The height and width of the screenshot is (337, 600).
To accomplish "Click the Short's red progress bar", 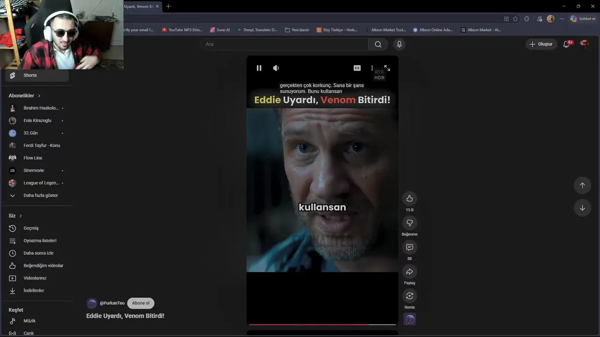I will point(322,324).
